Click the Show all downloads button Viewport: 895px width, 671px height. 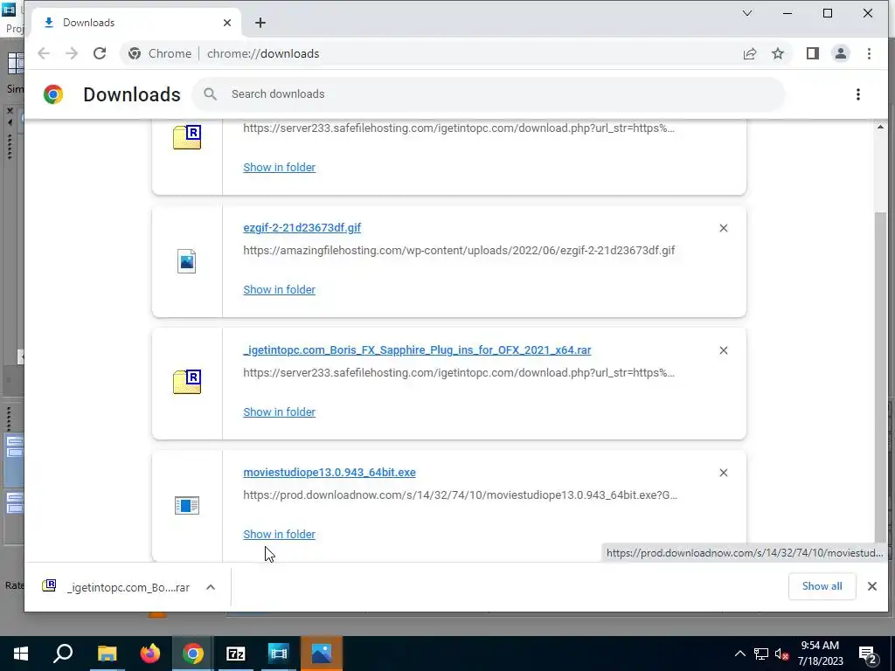[822, 586]
